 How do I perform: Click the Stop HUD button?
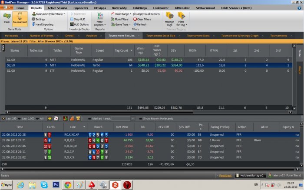[78, 19]
